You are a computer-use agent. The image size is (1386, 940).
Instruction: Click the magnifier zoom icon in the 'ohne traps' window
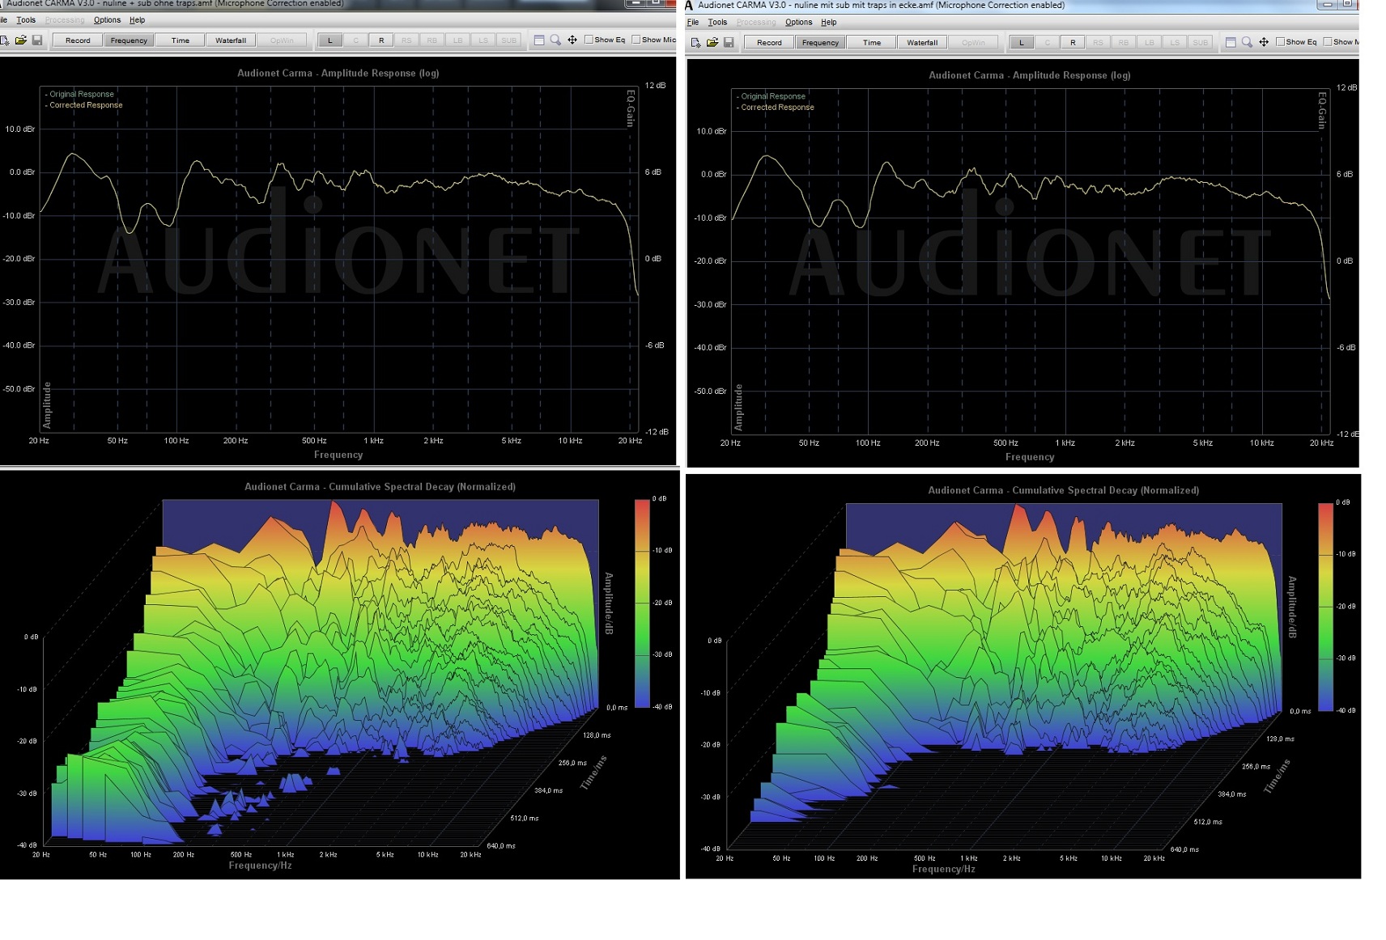click(555, 40)
